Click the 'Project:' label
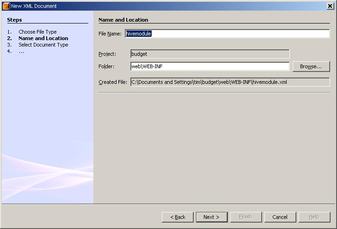Viewport: 337px width, 229px height. 107,54
